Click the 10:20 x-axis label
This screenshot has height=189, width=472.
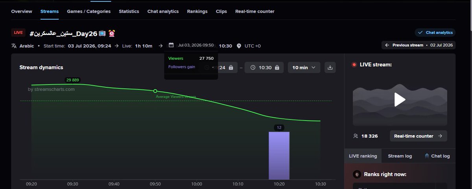pos(279,184)
